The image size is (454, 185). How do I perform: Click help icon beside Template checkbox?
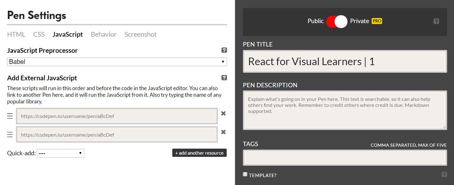[444, 175]
